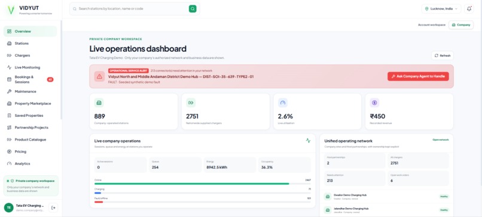Click the location pin icon beside Lucknow

click(426, 9)
